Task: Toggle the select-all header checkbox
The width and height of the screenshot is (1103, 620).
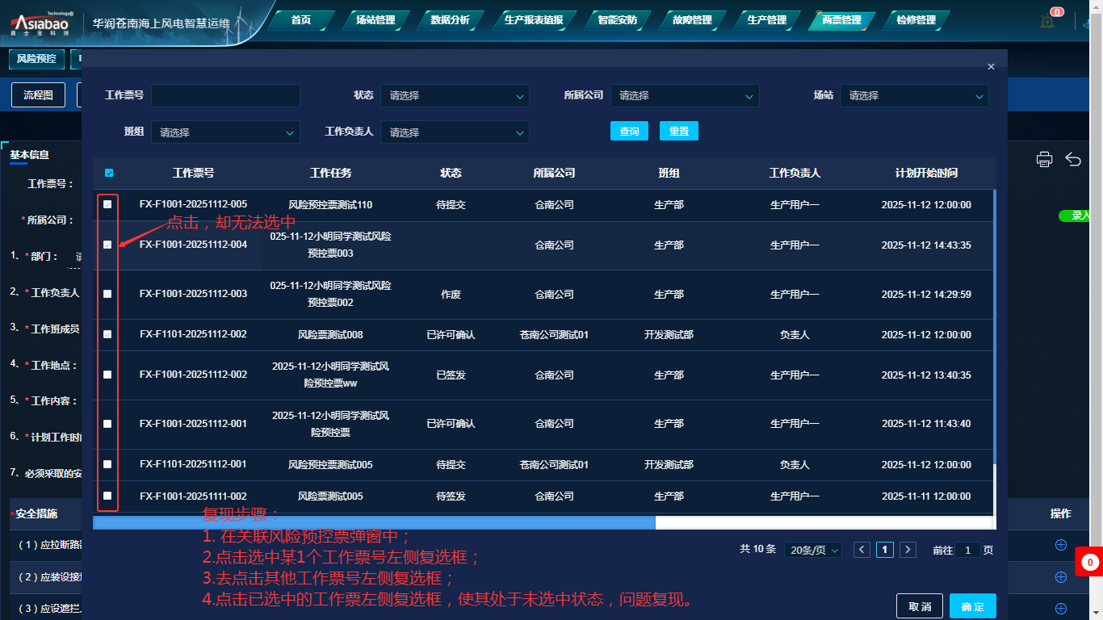Action: point(109,173)
